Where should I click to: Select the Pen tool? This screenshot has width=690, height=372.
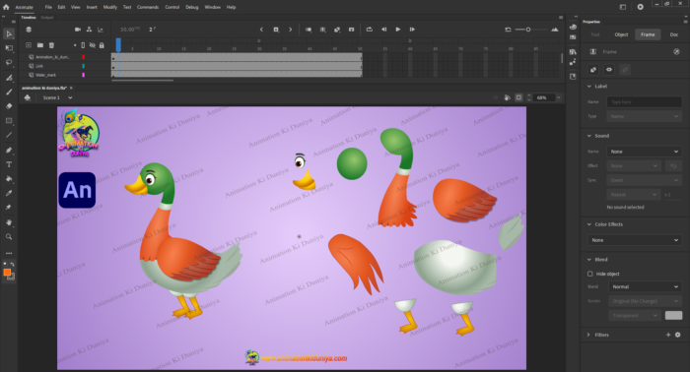9,150
